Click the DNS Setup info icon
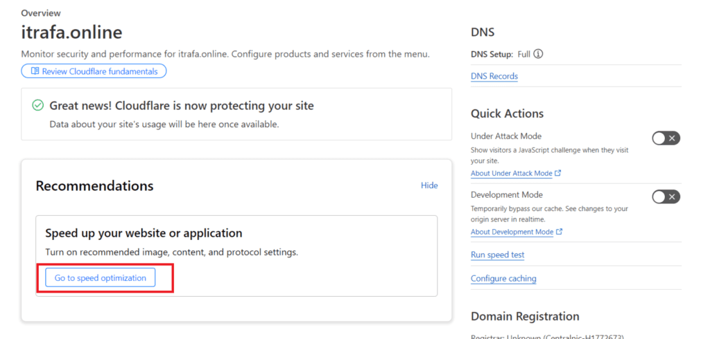 click(x=538, y=54)
